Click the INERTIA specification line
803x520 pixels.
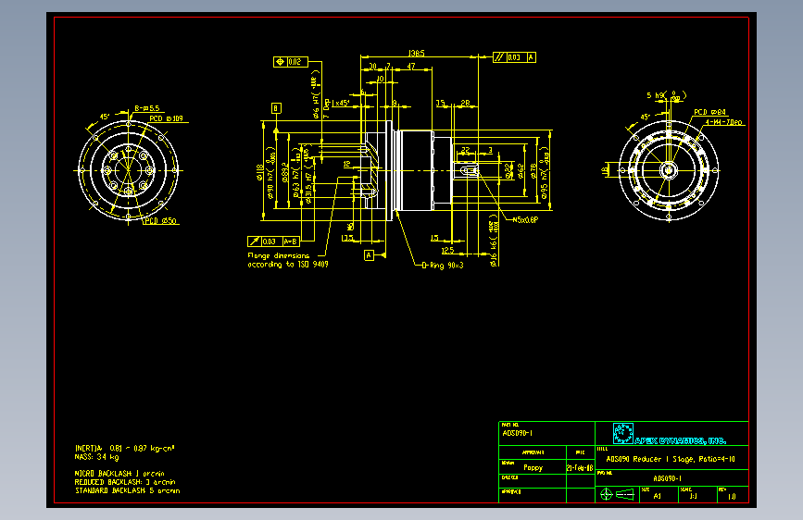tap(124, 449)
